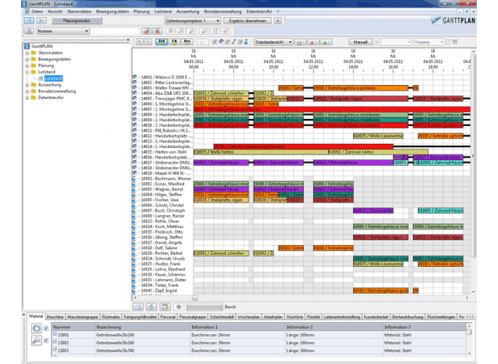Click the rewind red arrows toolbar icon
The height and width of the screenshot is (364, 498).
coord(147,31)
